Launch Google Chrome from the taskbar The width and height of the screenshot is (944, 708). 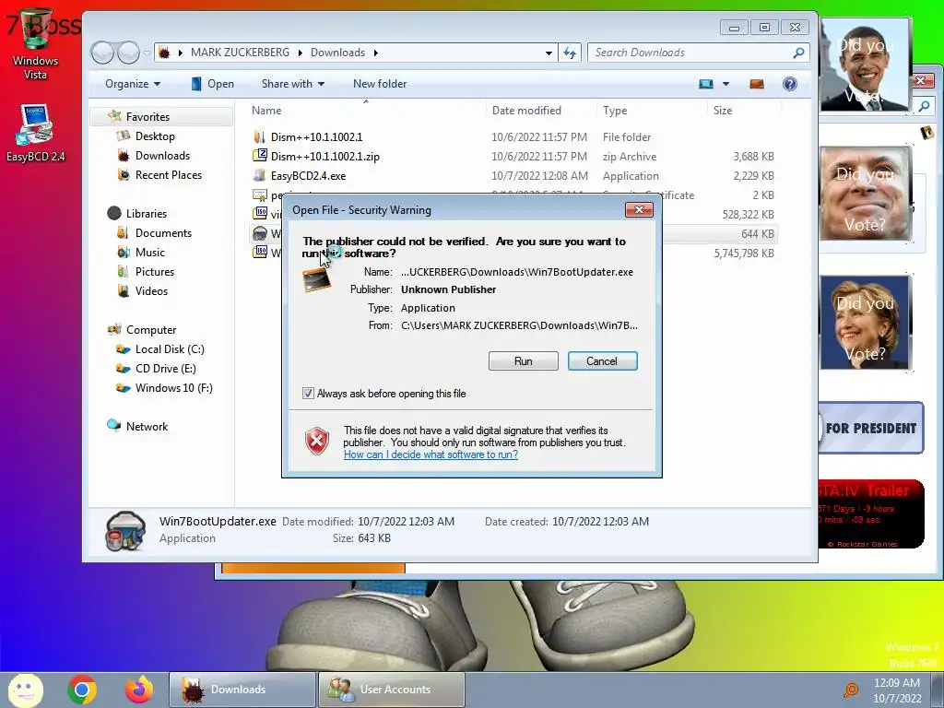(x=82, y=690)
